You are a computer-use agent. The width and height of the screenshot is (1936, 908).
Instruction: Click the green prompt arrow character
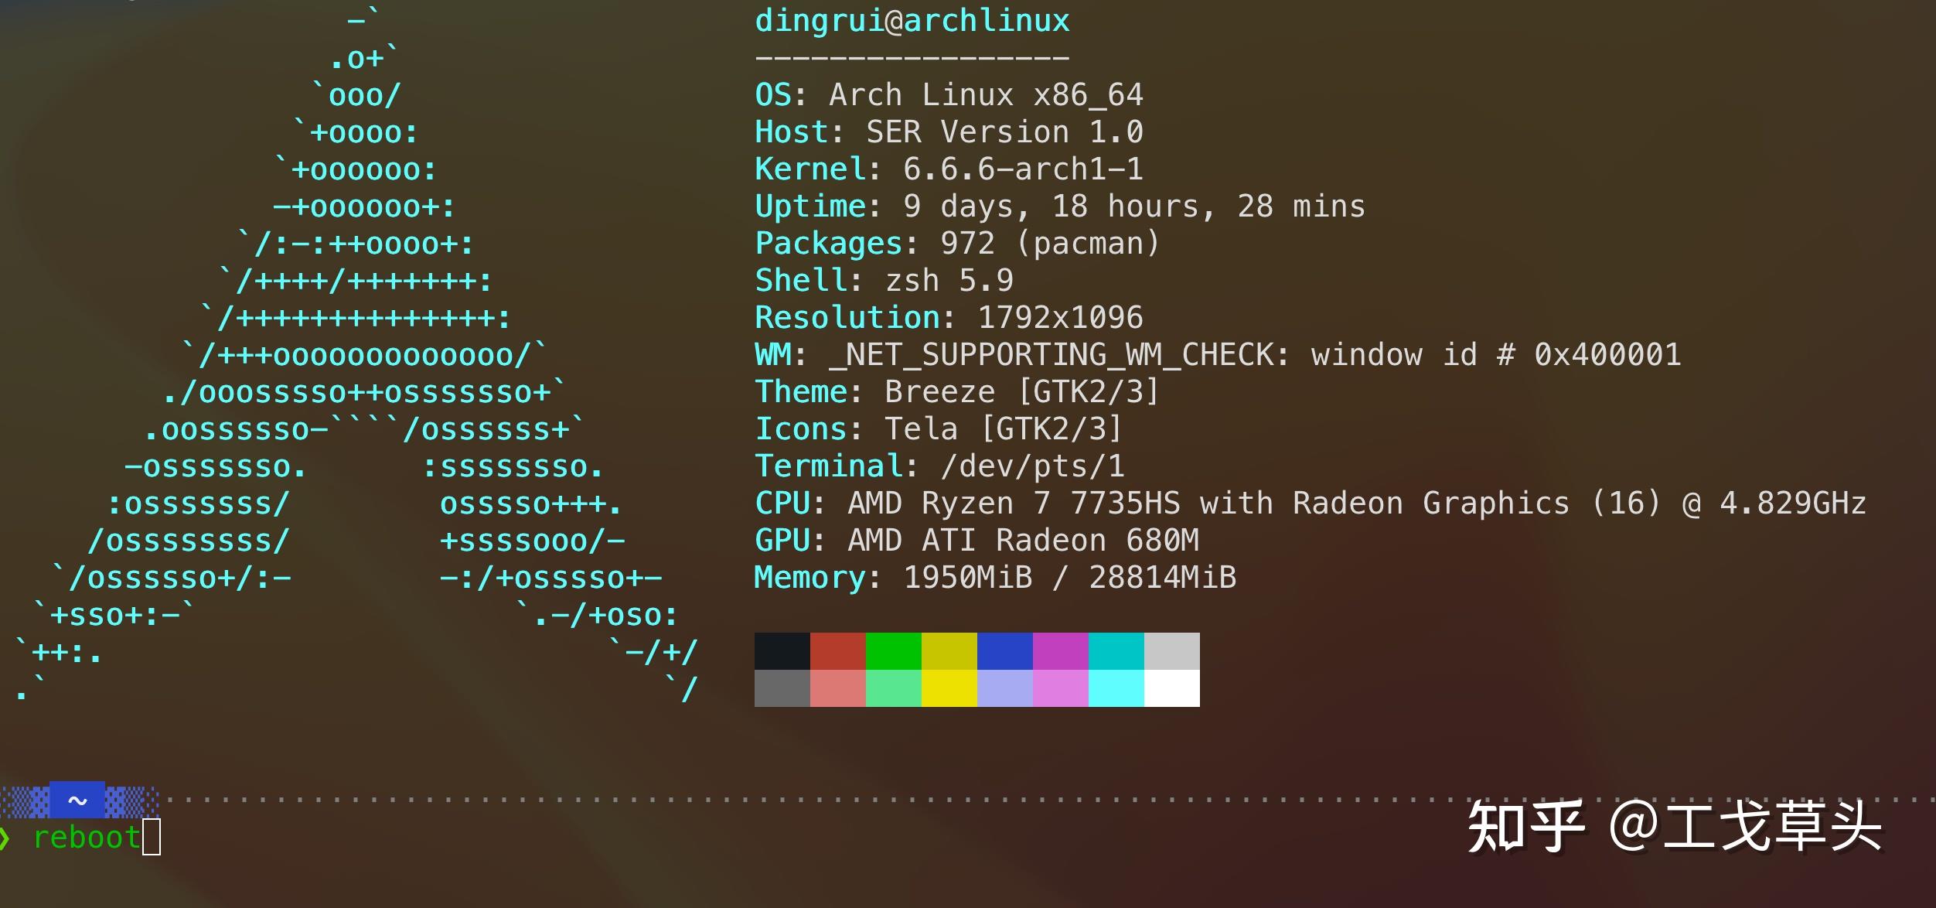[x=5, y=838]
